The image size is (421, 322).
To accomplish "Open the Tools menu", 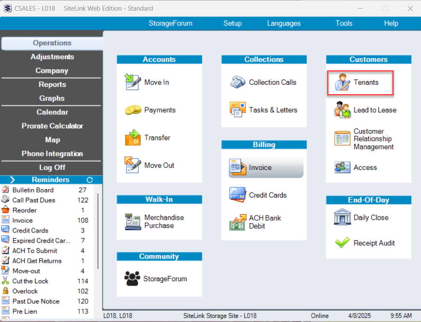I will pyautogui.click(x=344, y=23).
